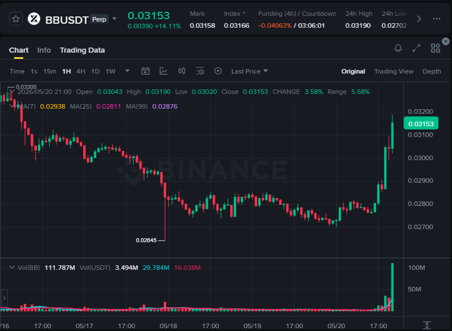Click the Funding (4h) / Countdown label
The width and height of the screenshot is (452, 331).
click(297, 14)
